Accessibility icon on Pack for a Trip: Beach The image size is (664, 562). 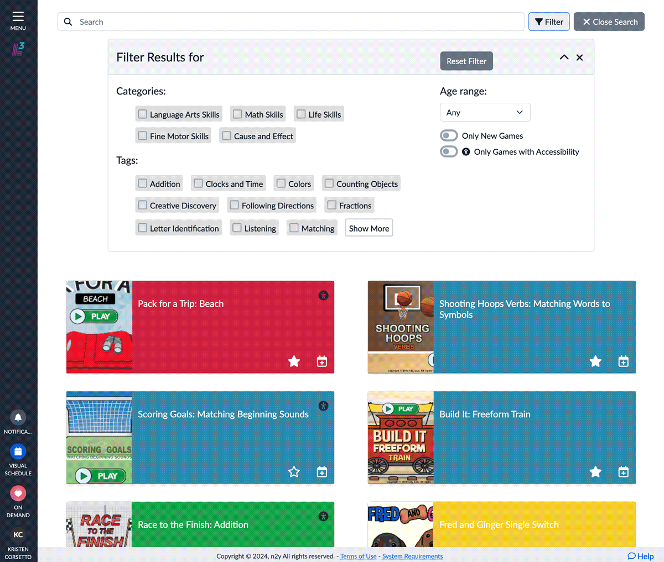(x=323, y=296)
